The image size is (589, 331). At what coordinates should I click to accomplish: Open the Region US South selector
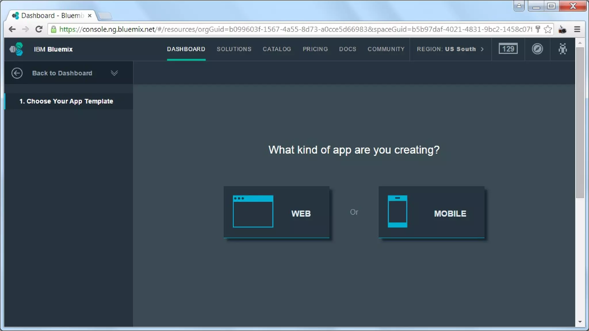click(450, 49)
